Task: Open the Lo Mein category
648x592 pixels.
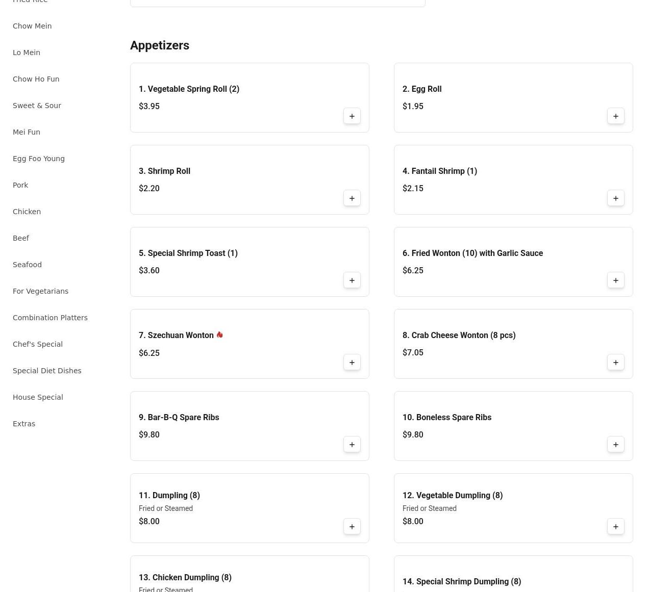Action: click(x=27, y=53)
